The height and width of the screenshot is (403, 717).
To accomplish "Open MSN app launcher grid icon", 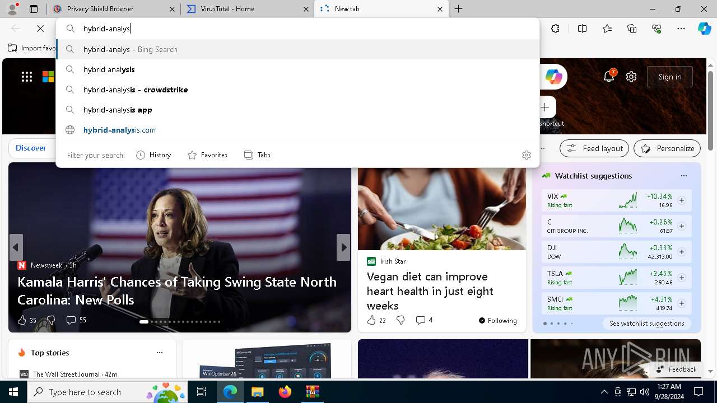I will [27, 77].
